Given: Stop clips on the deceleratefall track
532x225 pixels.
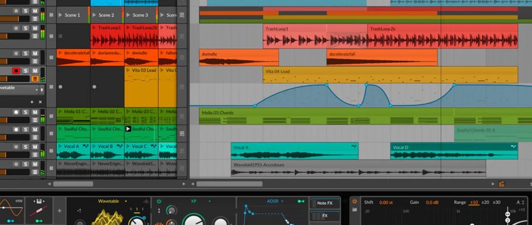Looking at the screenshot, I should [51, 58].
